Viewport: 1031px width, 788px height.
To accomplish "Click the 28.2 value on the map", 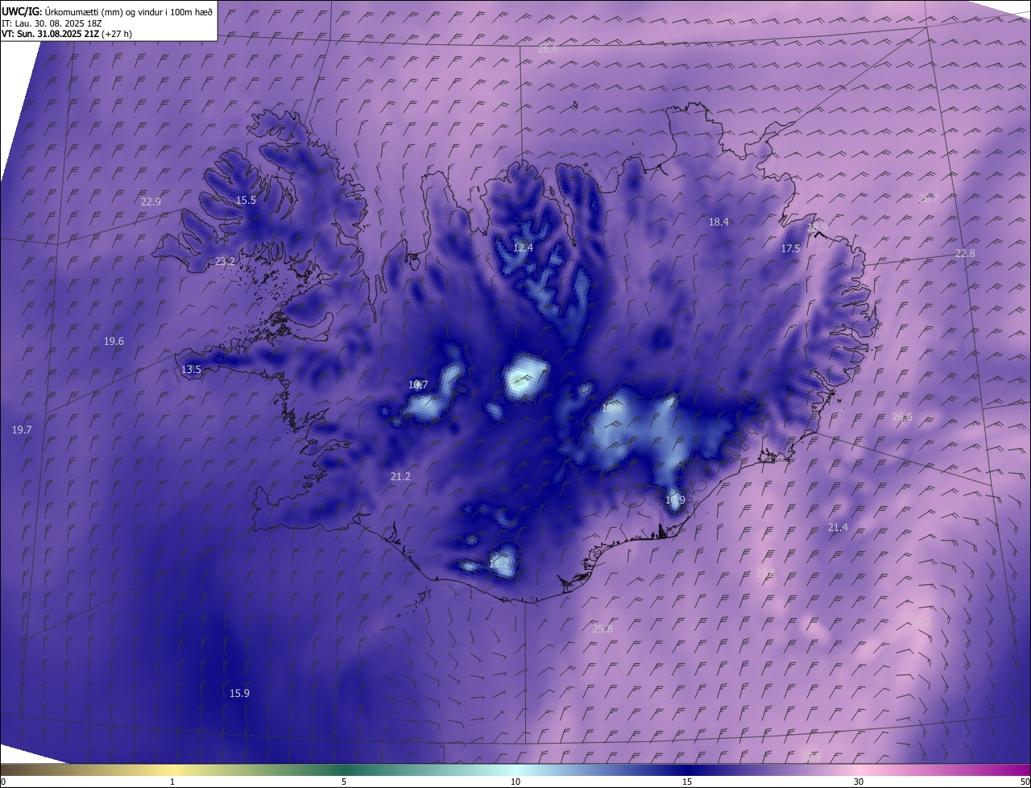I will 921,622.
